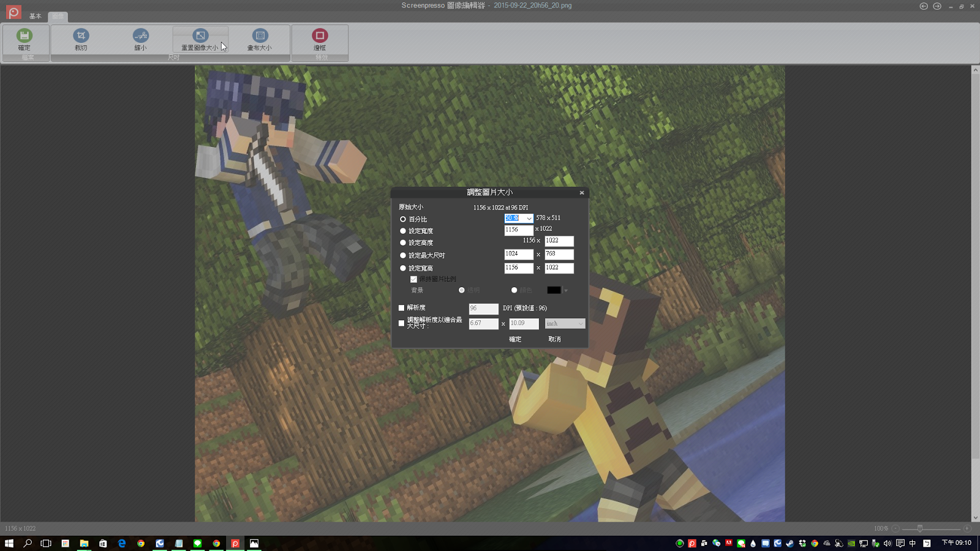
Task: Open the Windows Start menu
Action: 9,543
